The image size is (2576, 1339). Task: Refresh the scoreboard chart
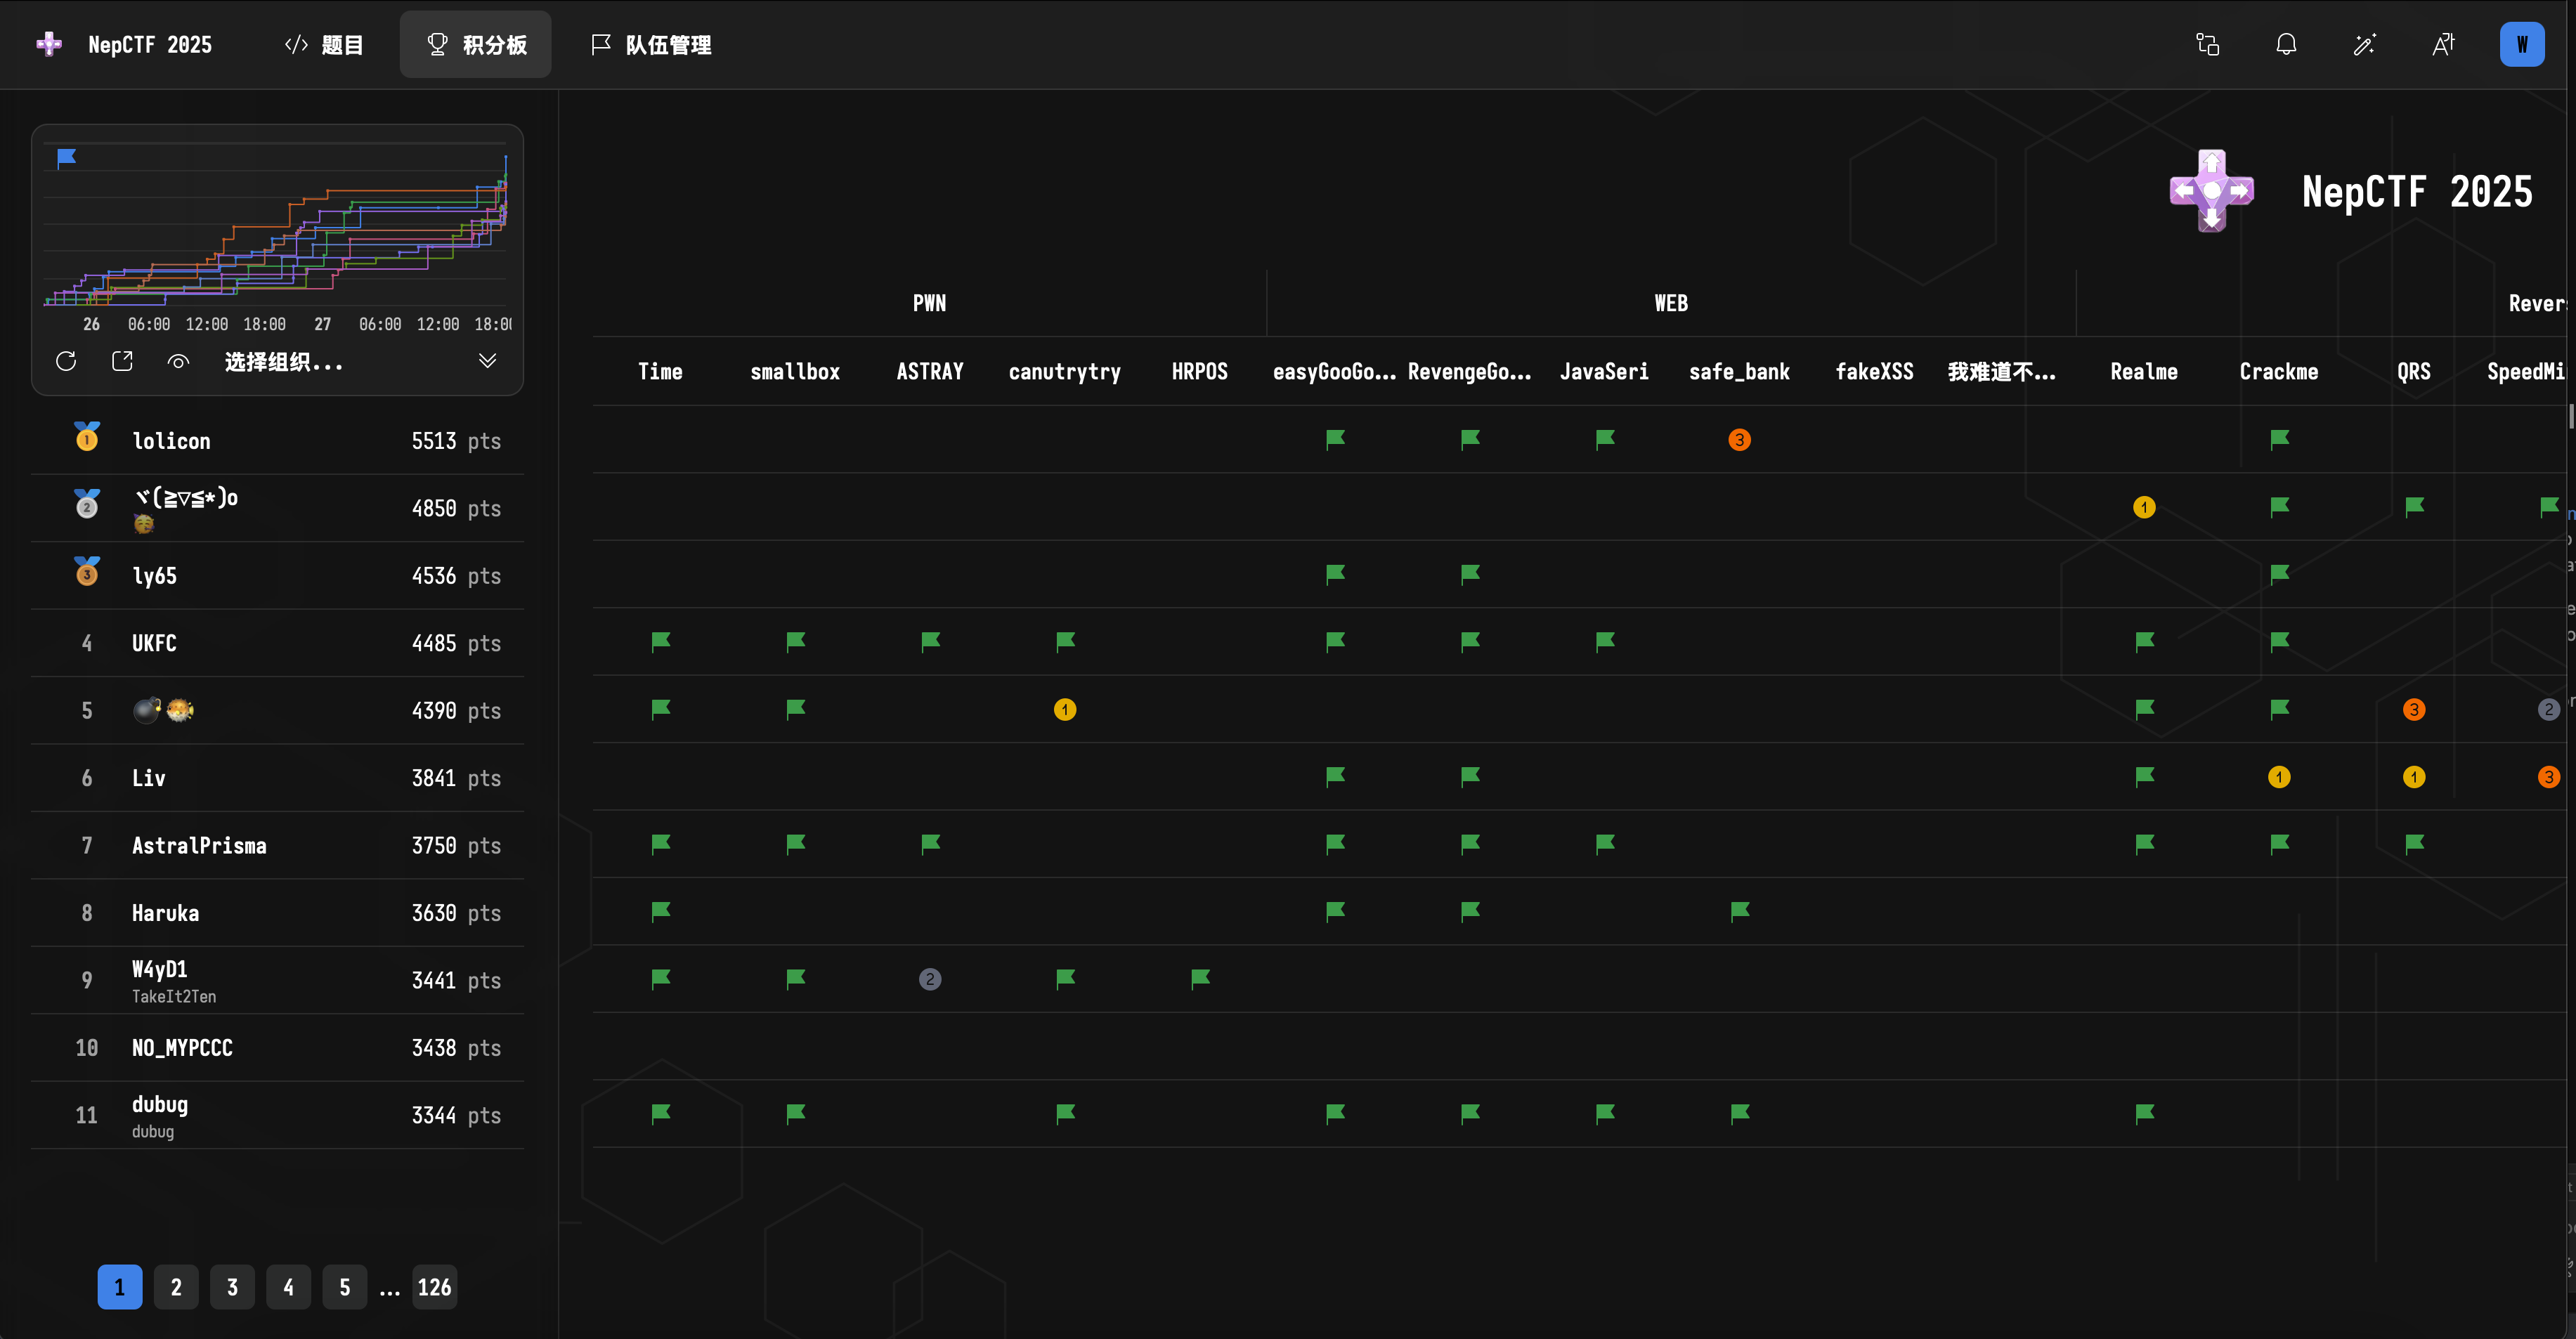pos(66,361)
